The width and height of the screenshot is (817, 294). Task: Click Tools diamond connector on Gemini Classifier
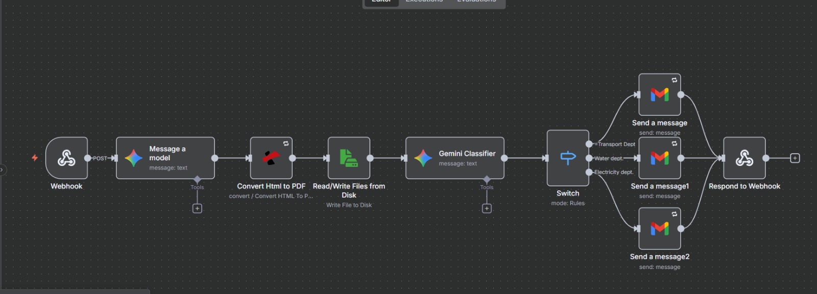[x=487, y=180]
